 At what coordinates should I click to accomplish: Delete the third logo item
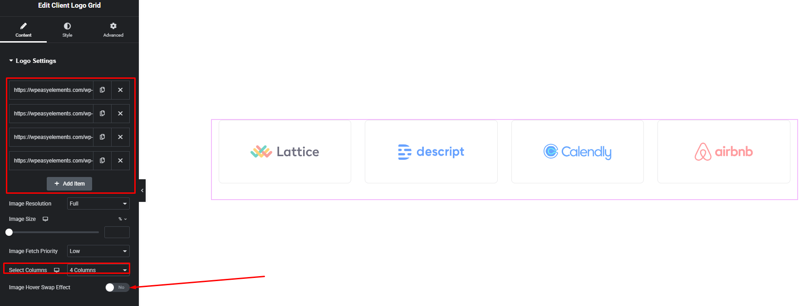pos(120,137)
